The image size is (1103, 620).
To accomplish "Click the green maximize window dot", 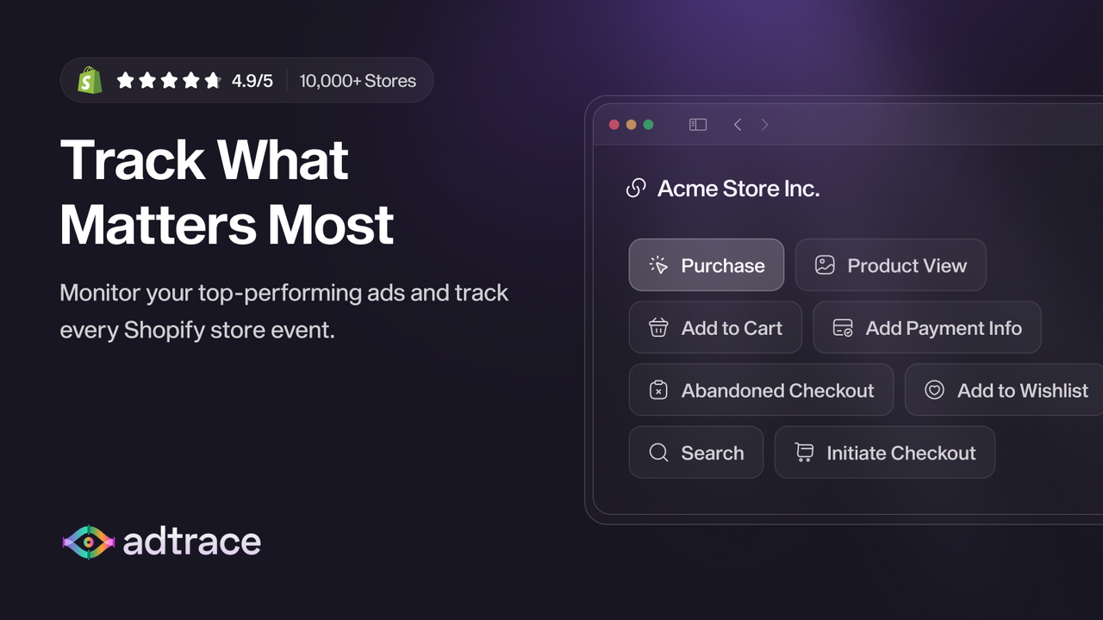I will pyautogui.click(x=648, y=125).
